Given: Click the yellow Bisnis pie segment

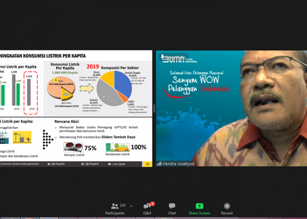Looking at the screenshot, I should pos(106,78).
